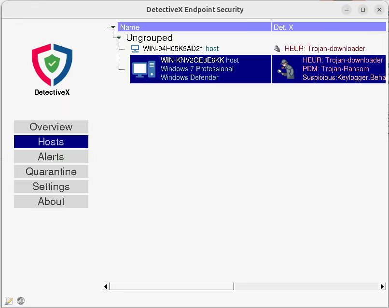Screen dimensions: 389x308
Task: Open the Settings page
Action: [51, 187]
